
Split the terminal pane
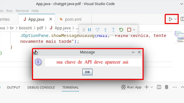pyautogui.click(x=159, y=87)
